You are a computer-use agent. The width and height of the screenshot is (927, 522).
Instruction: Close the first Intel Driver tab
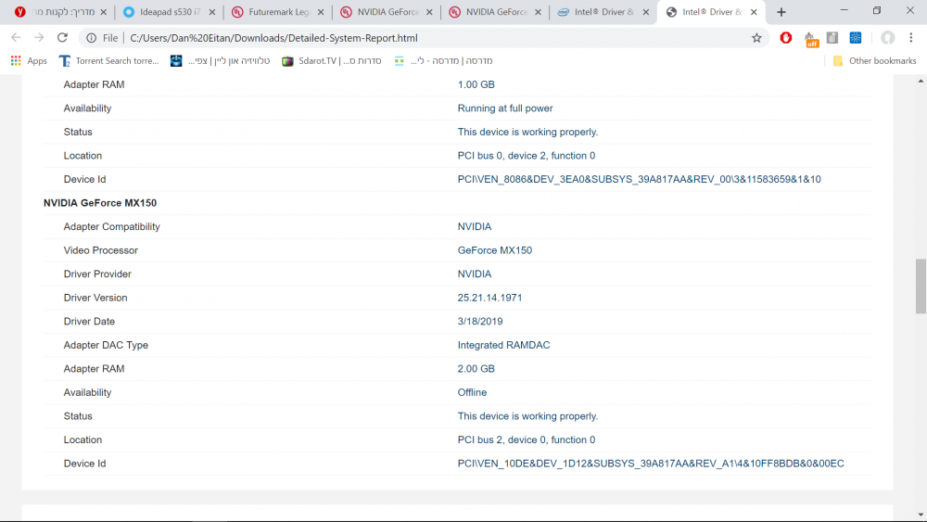coord(646,12)
